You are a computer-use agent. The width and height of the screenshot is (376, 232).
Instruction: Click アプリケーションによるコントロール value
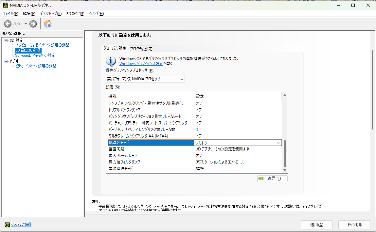tap(220, 162)
